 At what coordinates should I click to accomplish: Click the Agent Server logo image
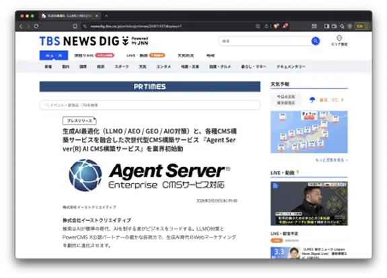[150, 175]
